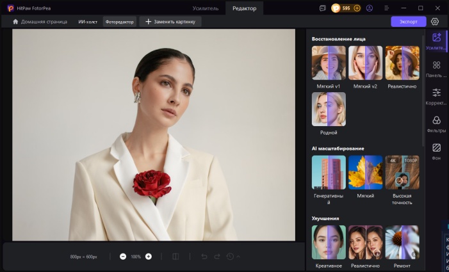The height and width of the screenshot is (272, 449).
Task: Open the hamburger menu in title bar
Action: coord(388,8)
